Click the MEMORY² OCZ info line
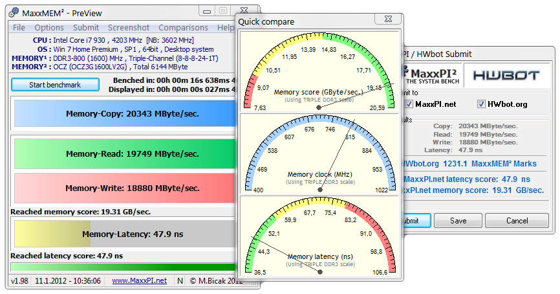Viewport: 560px width, 294px height. 100,67
